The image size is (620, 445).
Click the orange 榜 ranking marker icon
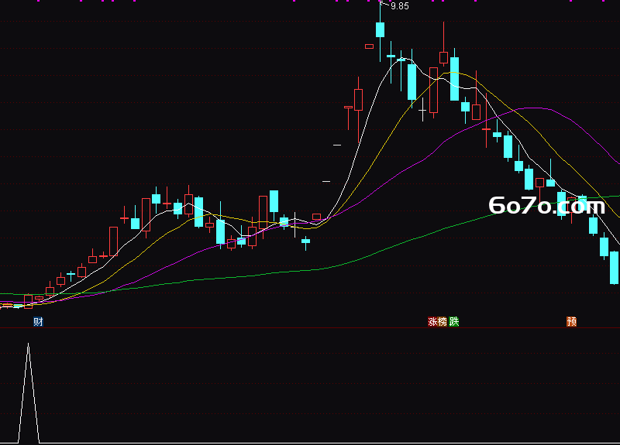(x=443, y=322)
